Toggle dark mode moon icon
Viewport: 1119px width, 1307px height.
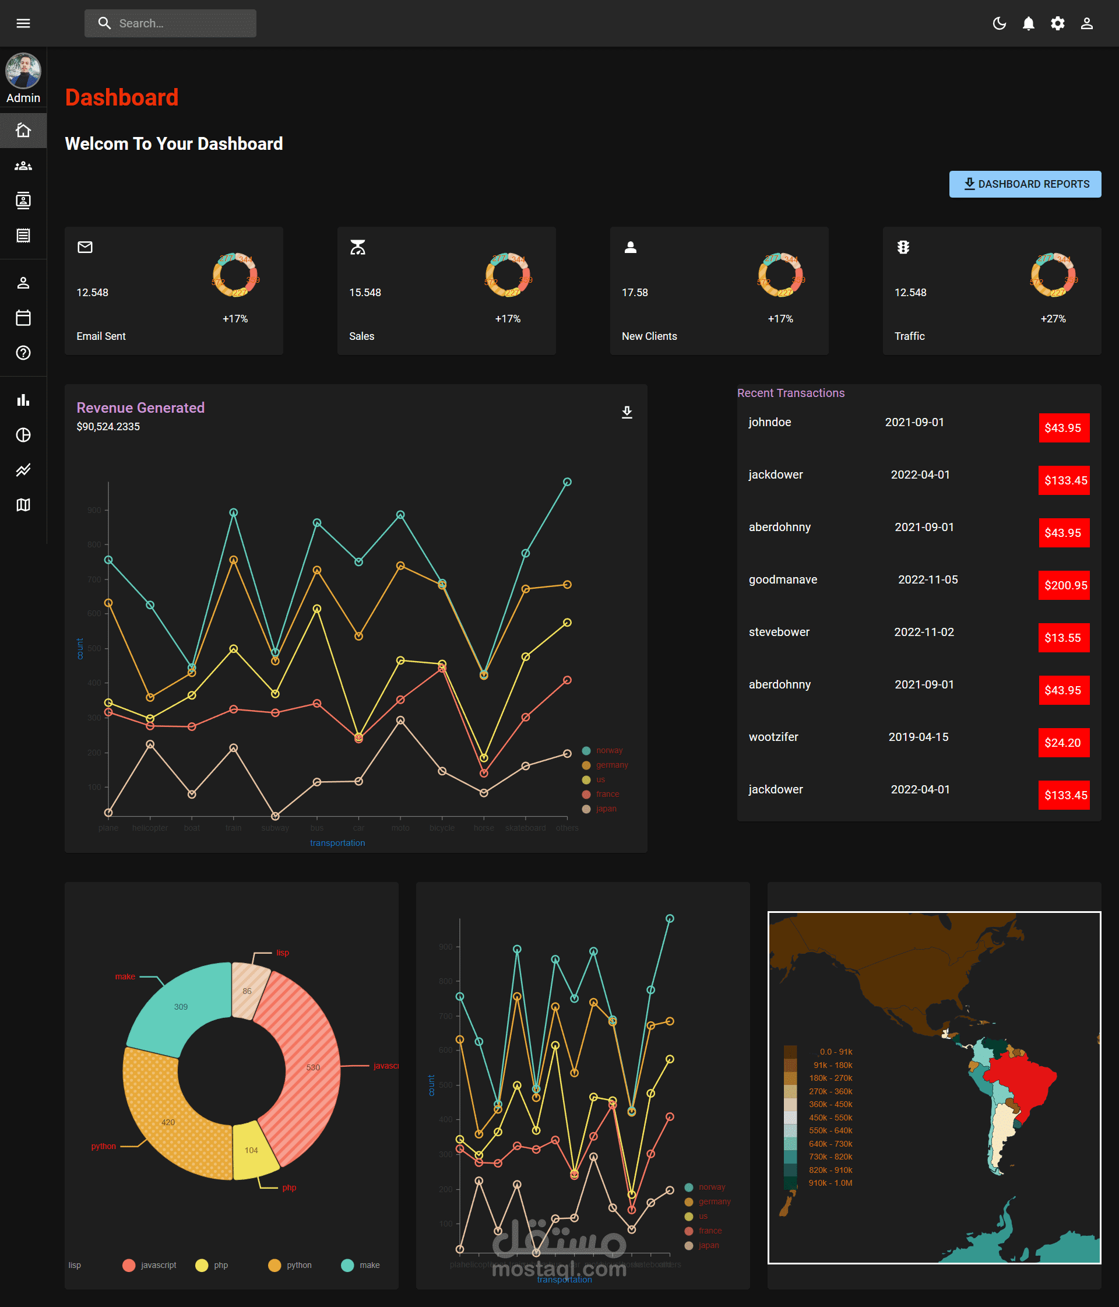(999, 23)
